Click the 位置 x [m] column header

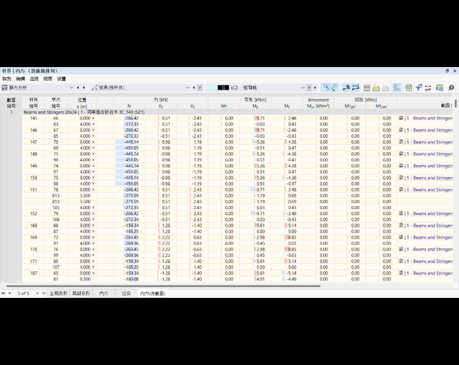coord(82,103)
